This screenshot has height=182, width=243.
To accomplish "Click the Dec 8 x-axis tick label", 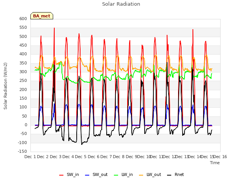I will tap(118, 157).
